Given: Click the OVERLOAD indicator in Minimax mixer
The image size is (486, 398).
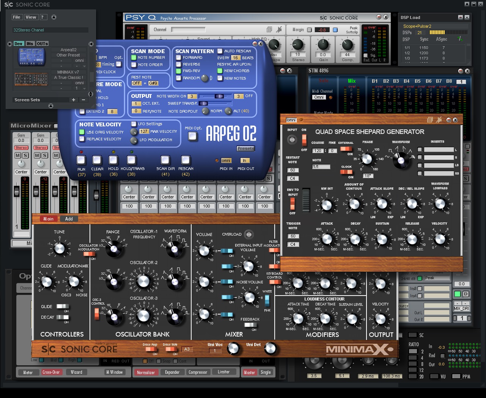Looking at the screenshot, I should click(249, 234).
